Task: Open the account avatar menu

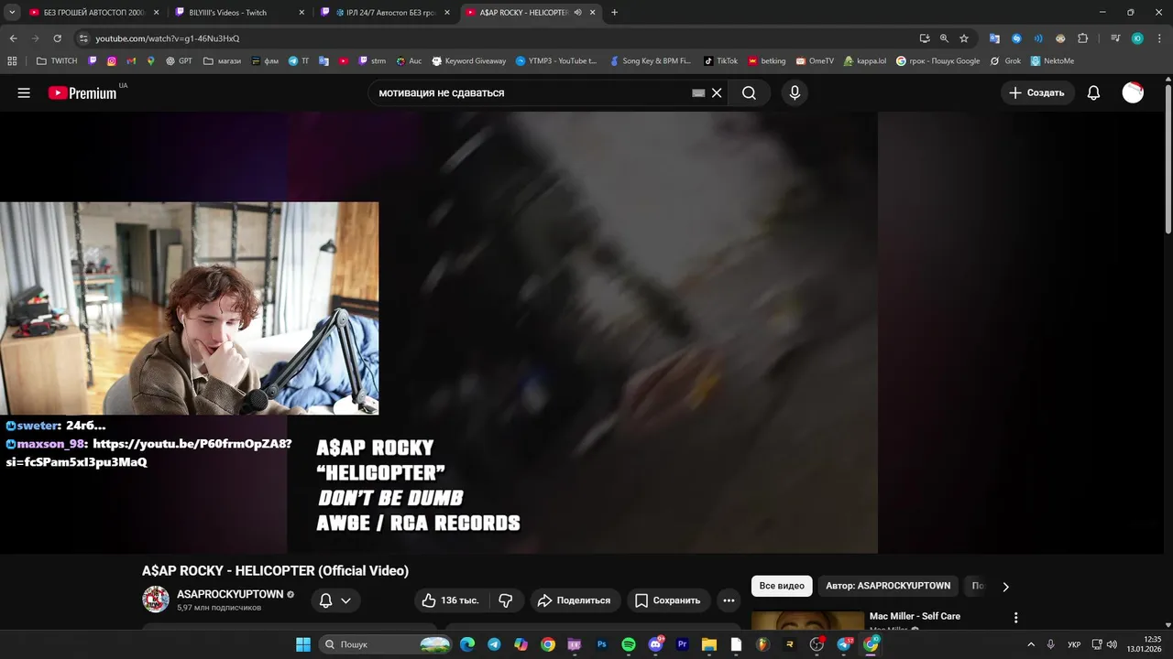Action: click(1133, 92)
